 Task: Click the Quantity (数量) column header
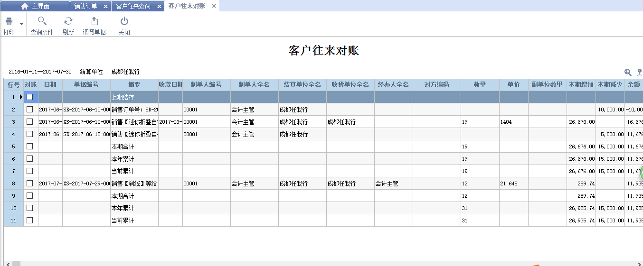click(480, 85)
